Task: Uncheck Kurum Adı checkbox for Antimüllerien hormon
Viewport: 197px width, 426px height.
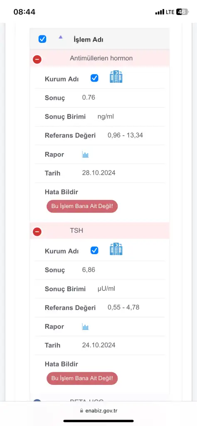Action: click(94, 78)
